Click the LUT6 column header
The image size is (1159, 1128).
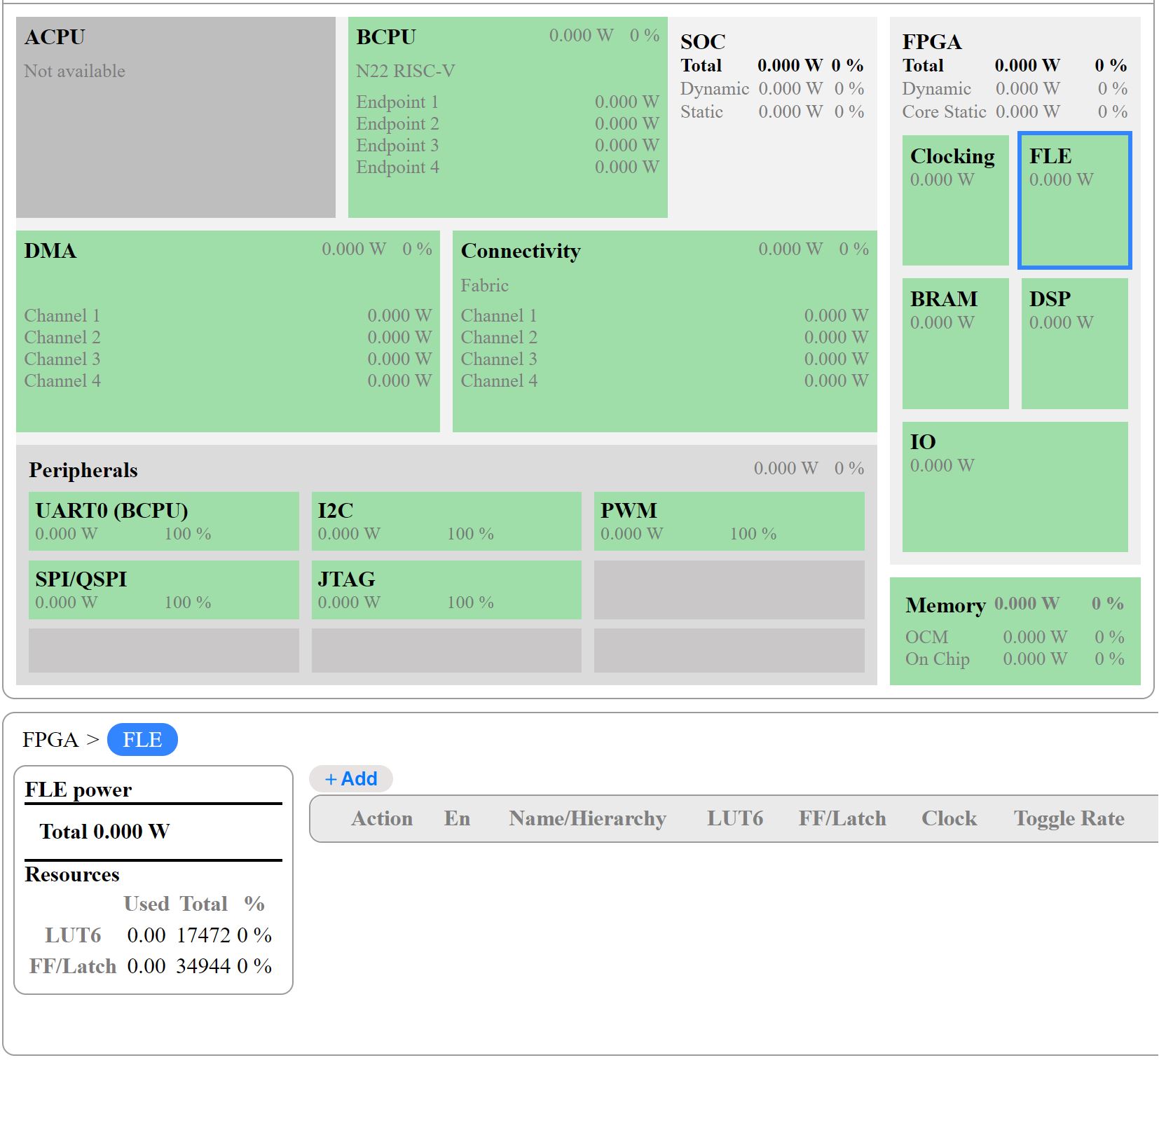pyautogui.click(x=734, y=818)
